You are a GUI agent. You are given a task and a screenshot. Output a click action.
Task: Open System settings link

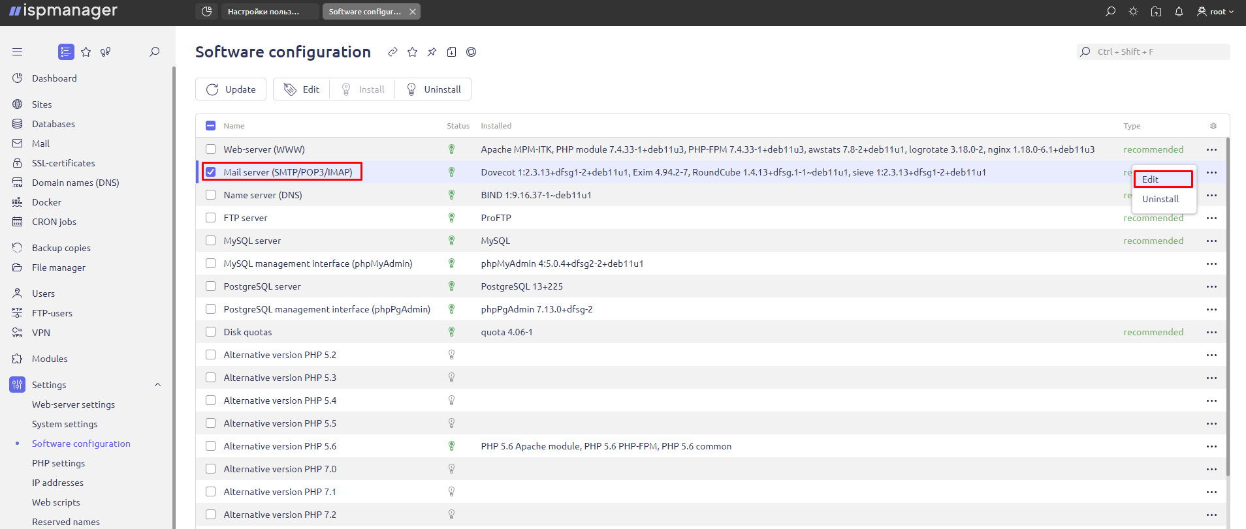(x=65, y=424)
